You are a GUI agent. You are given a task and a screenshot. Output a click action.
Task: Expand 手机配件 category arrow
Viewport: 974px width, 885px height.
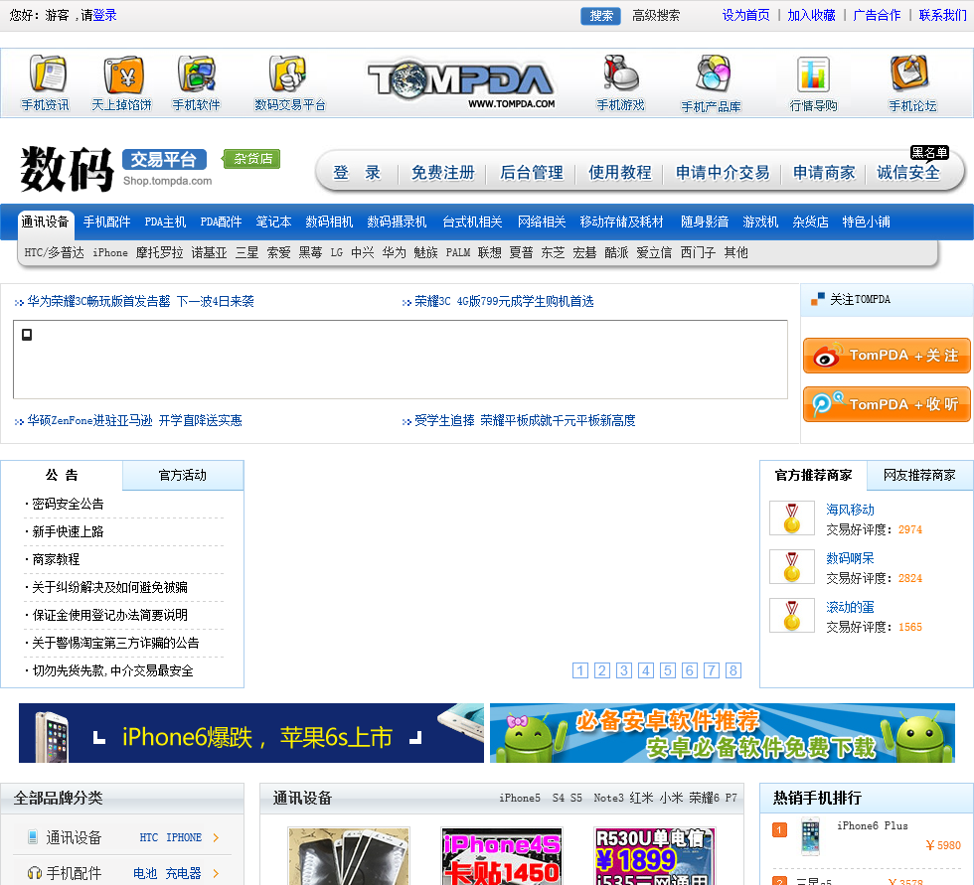[x=216, y=873]
